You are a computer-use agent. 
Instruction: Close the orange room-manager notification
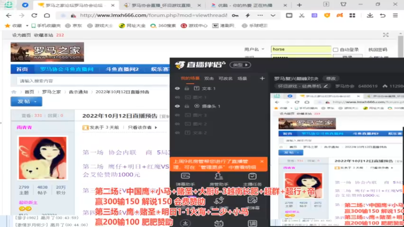tap(262, 161)
